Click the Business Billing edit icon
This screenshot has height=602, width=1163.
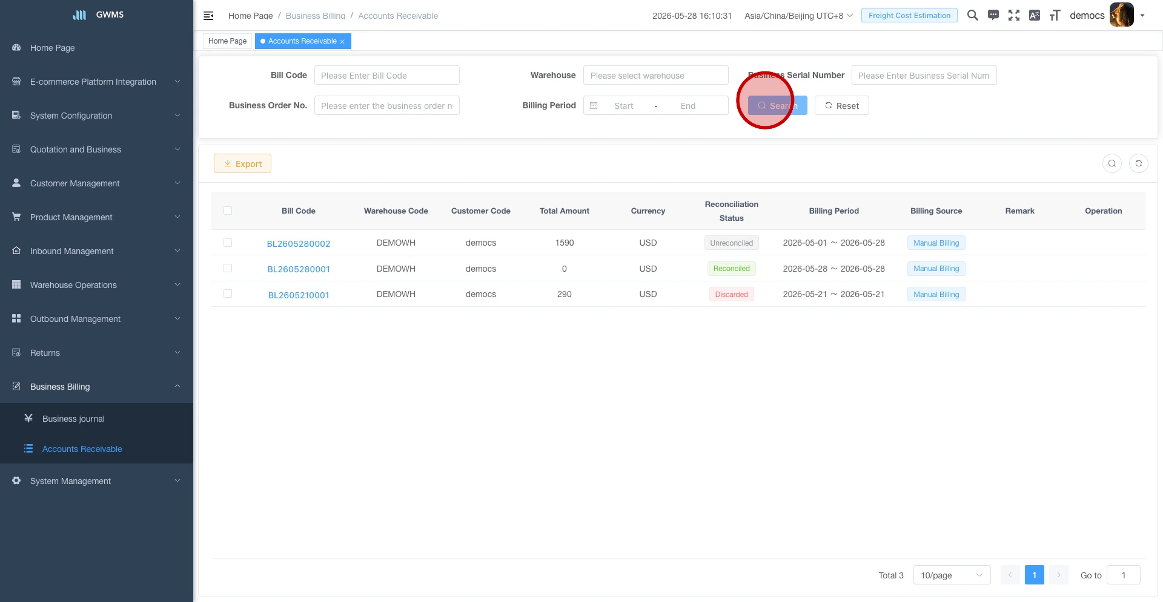pyautogui.click(x=16, y=386)
